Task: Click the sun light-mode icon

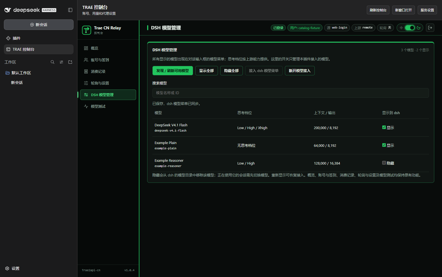Action: (x=401, y=28)
